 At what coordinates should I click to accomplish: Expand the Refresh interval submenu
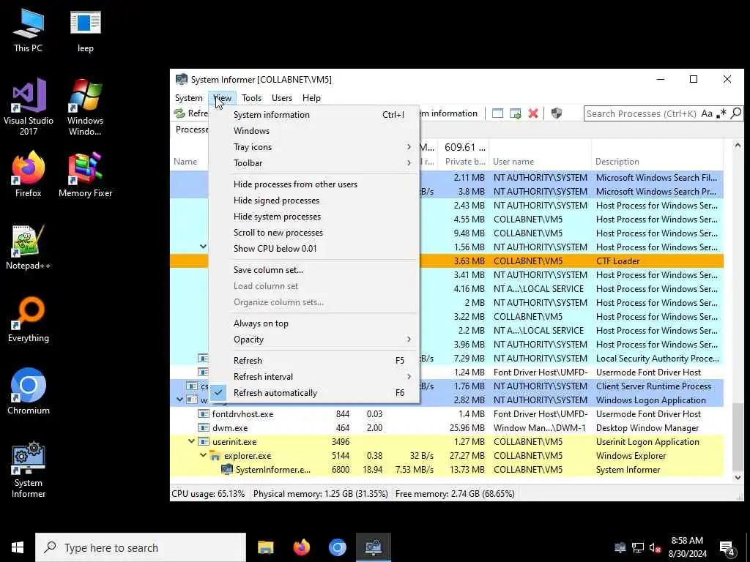314,377
